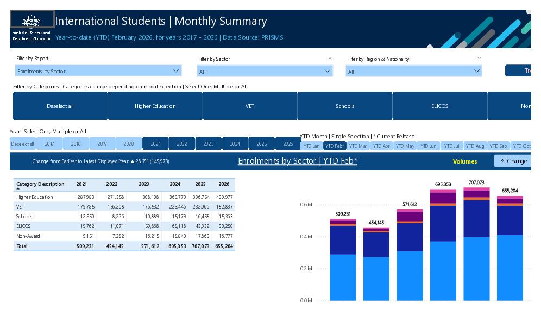This screenshot has height=312, width=541.
Task: Click the purple segment of the 695,353 bar
Action: click(443, 198)
